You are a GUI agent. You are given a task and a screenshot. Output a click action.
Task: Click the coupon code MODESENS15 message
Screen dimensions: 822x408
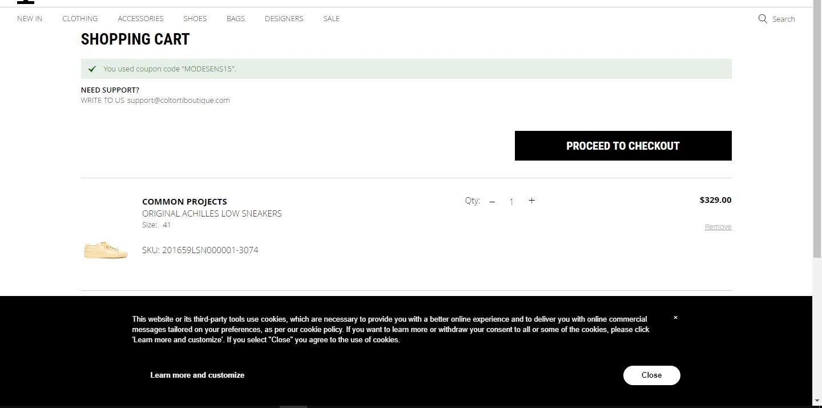click(x=170, y=69)
